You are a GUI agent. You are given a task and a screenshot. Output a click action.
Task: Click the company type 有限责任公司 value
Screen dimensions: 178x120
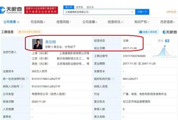coord(49,94)
